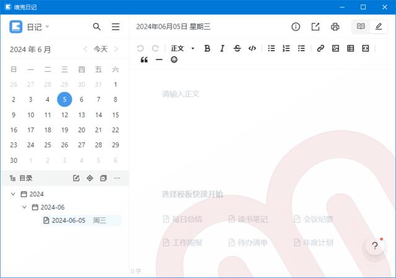Viewport: 396px width, 278px height.
Task: Open the hamburger menu in sidebar header
Action: 116,27
